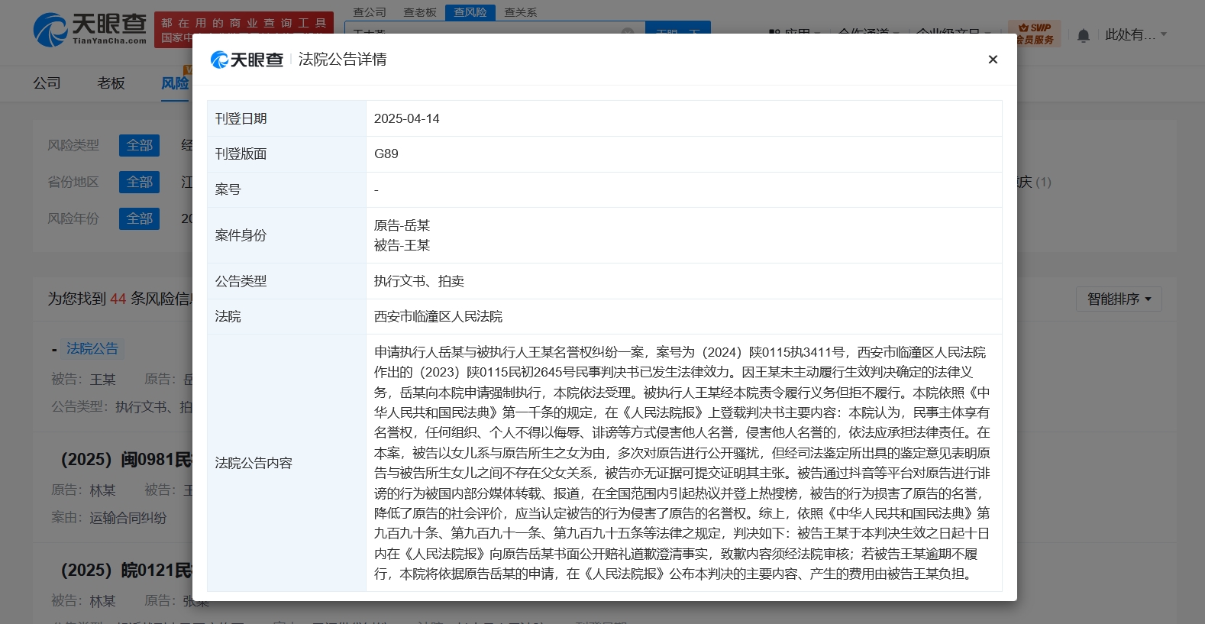Open the notification bell
This screenshot has width=1205, height=624.
click(x=1083, y=35)
